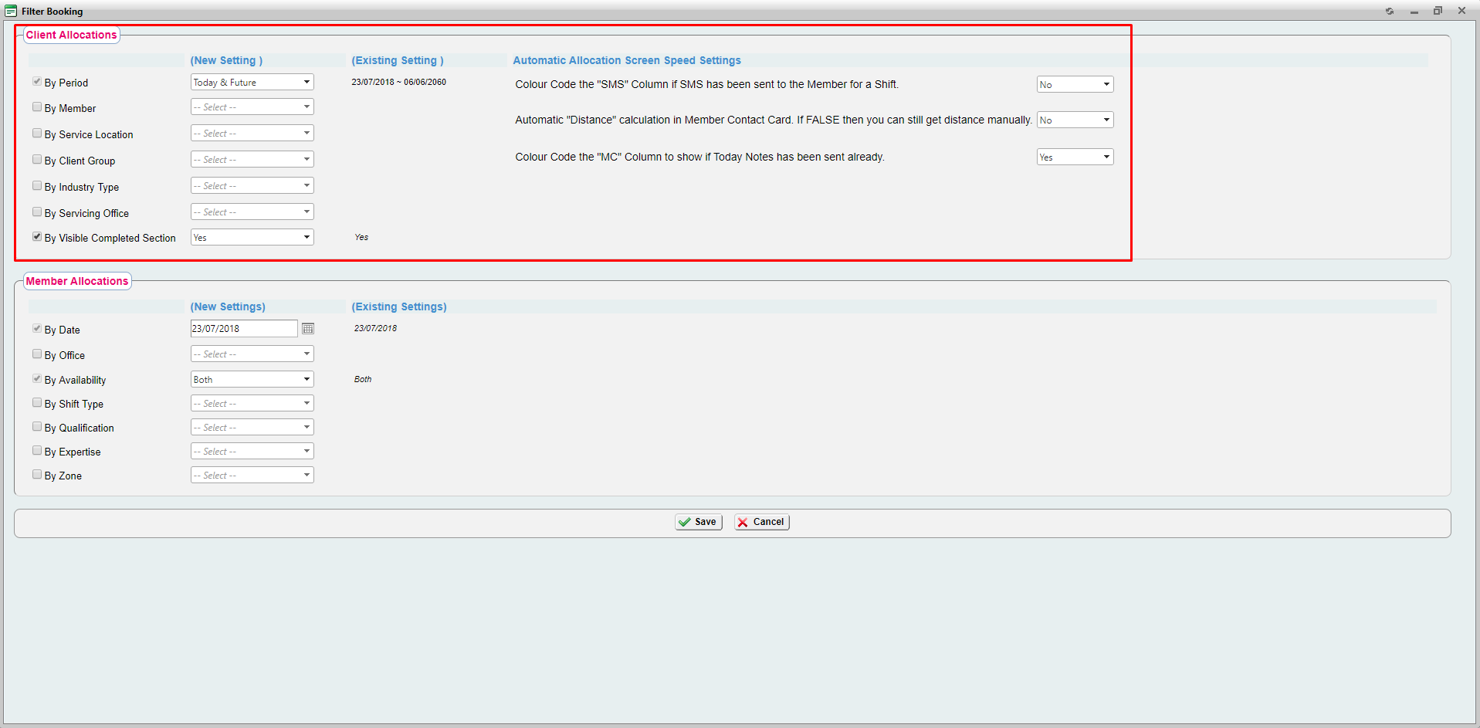1480x728 pixels.
Task: Check the By Industry Type checkbox
Action: 37,186
